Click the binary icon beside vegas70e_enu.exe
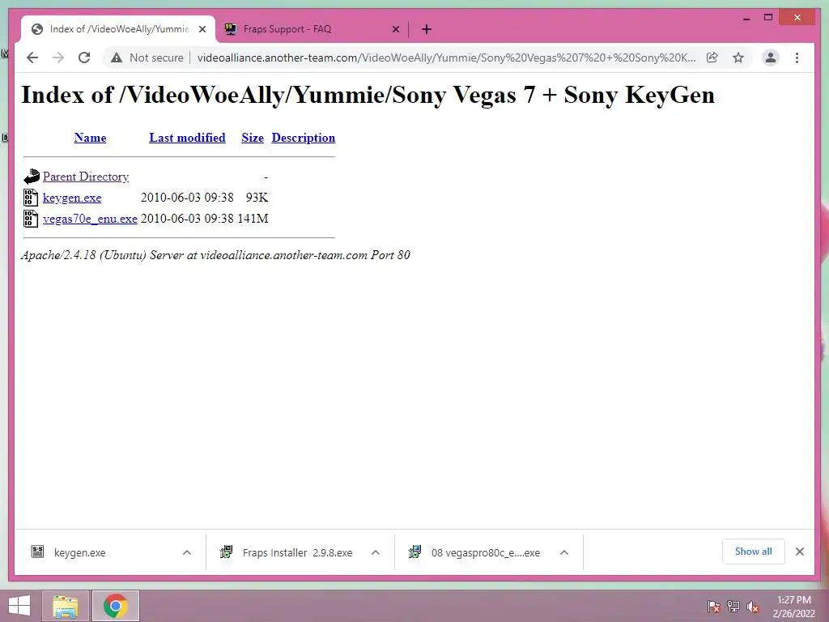 pyautogui.click(x=31, y=219)
